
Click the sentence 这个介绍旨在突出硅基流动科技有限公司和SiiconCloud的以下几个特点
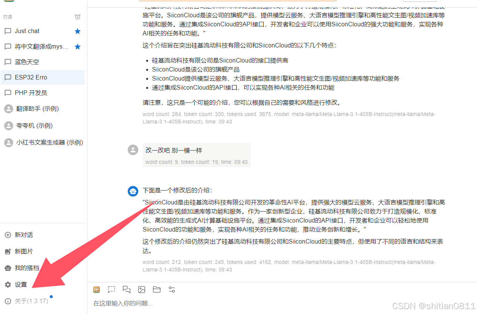(239, 46)
